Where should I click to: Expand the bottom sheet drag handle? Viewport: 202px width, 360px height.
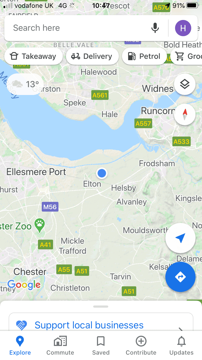pyautogui.click(x=101, y=307)
